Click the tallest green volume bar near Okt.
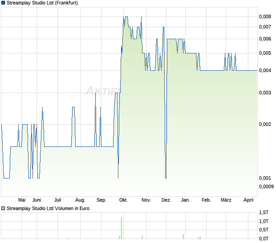 [x=121, y=228]
